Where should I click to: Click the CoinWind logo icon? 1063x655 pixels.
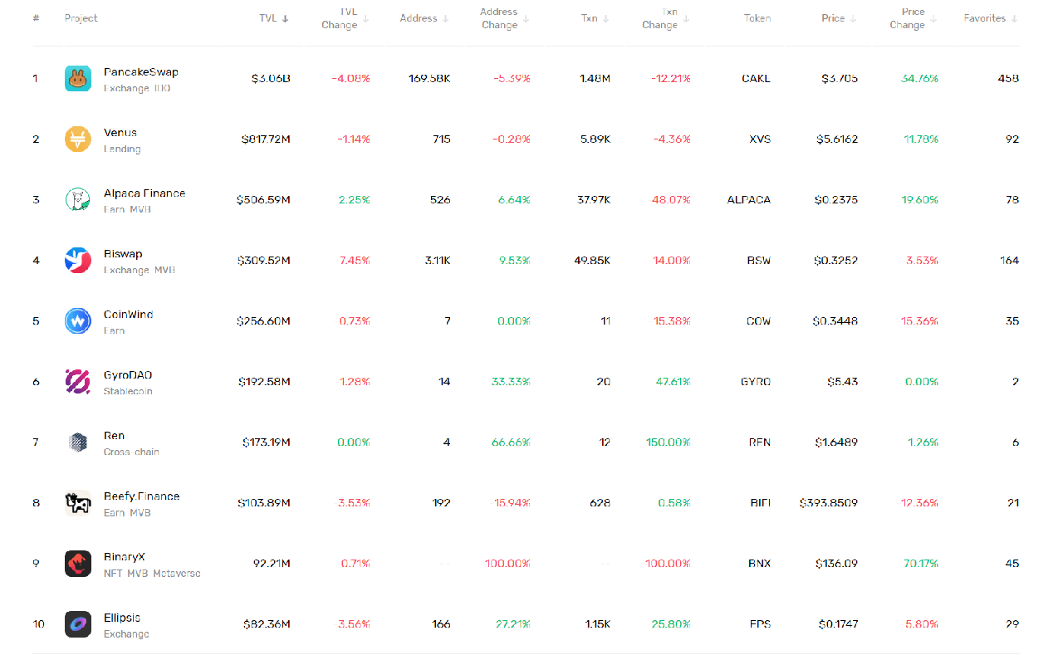(x=78, y=321)
